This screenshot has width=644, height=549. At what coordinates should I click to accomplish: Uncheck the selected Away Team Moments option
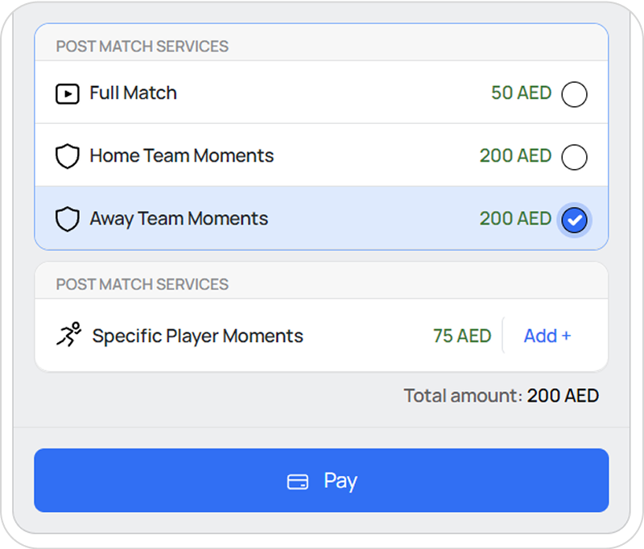[574, 220]
